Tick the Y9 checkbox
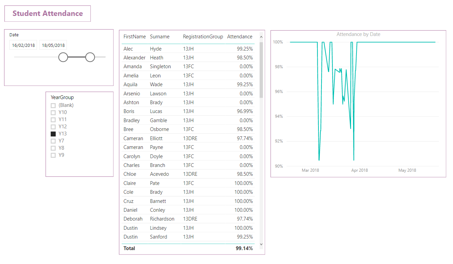 tap(53, 155)
